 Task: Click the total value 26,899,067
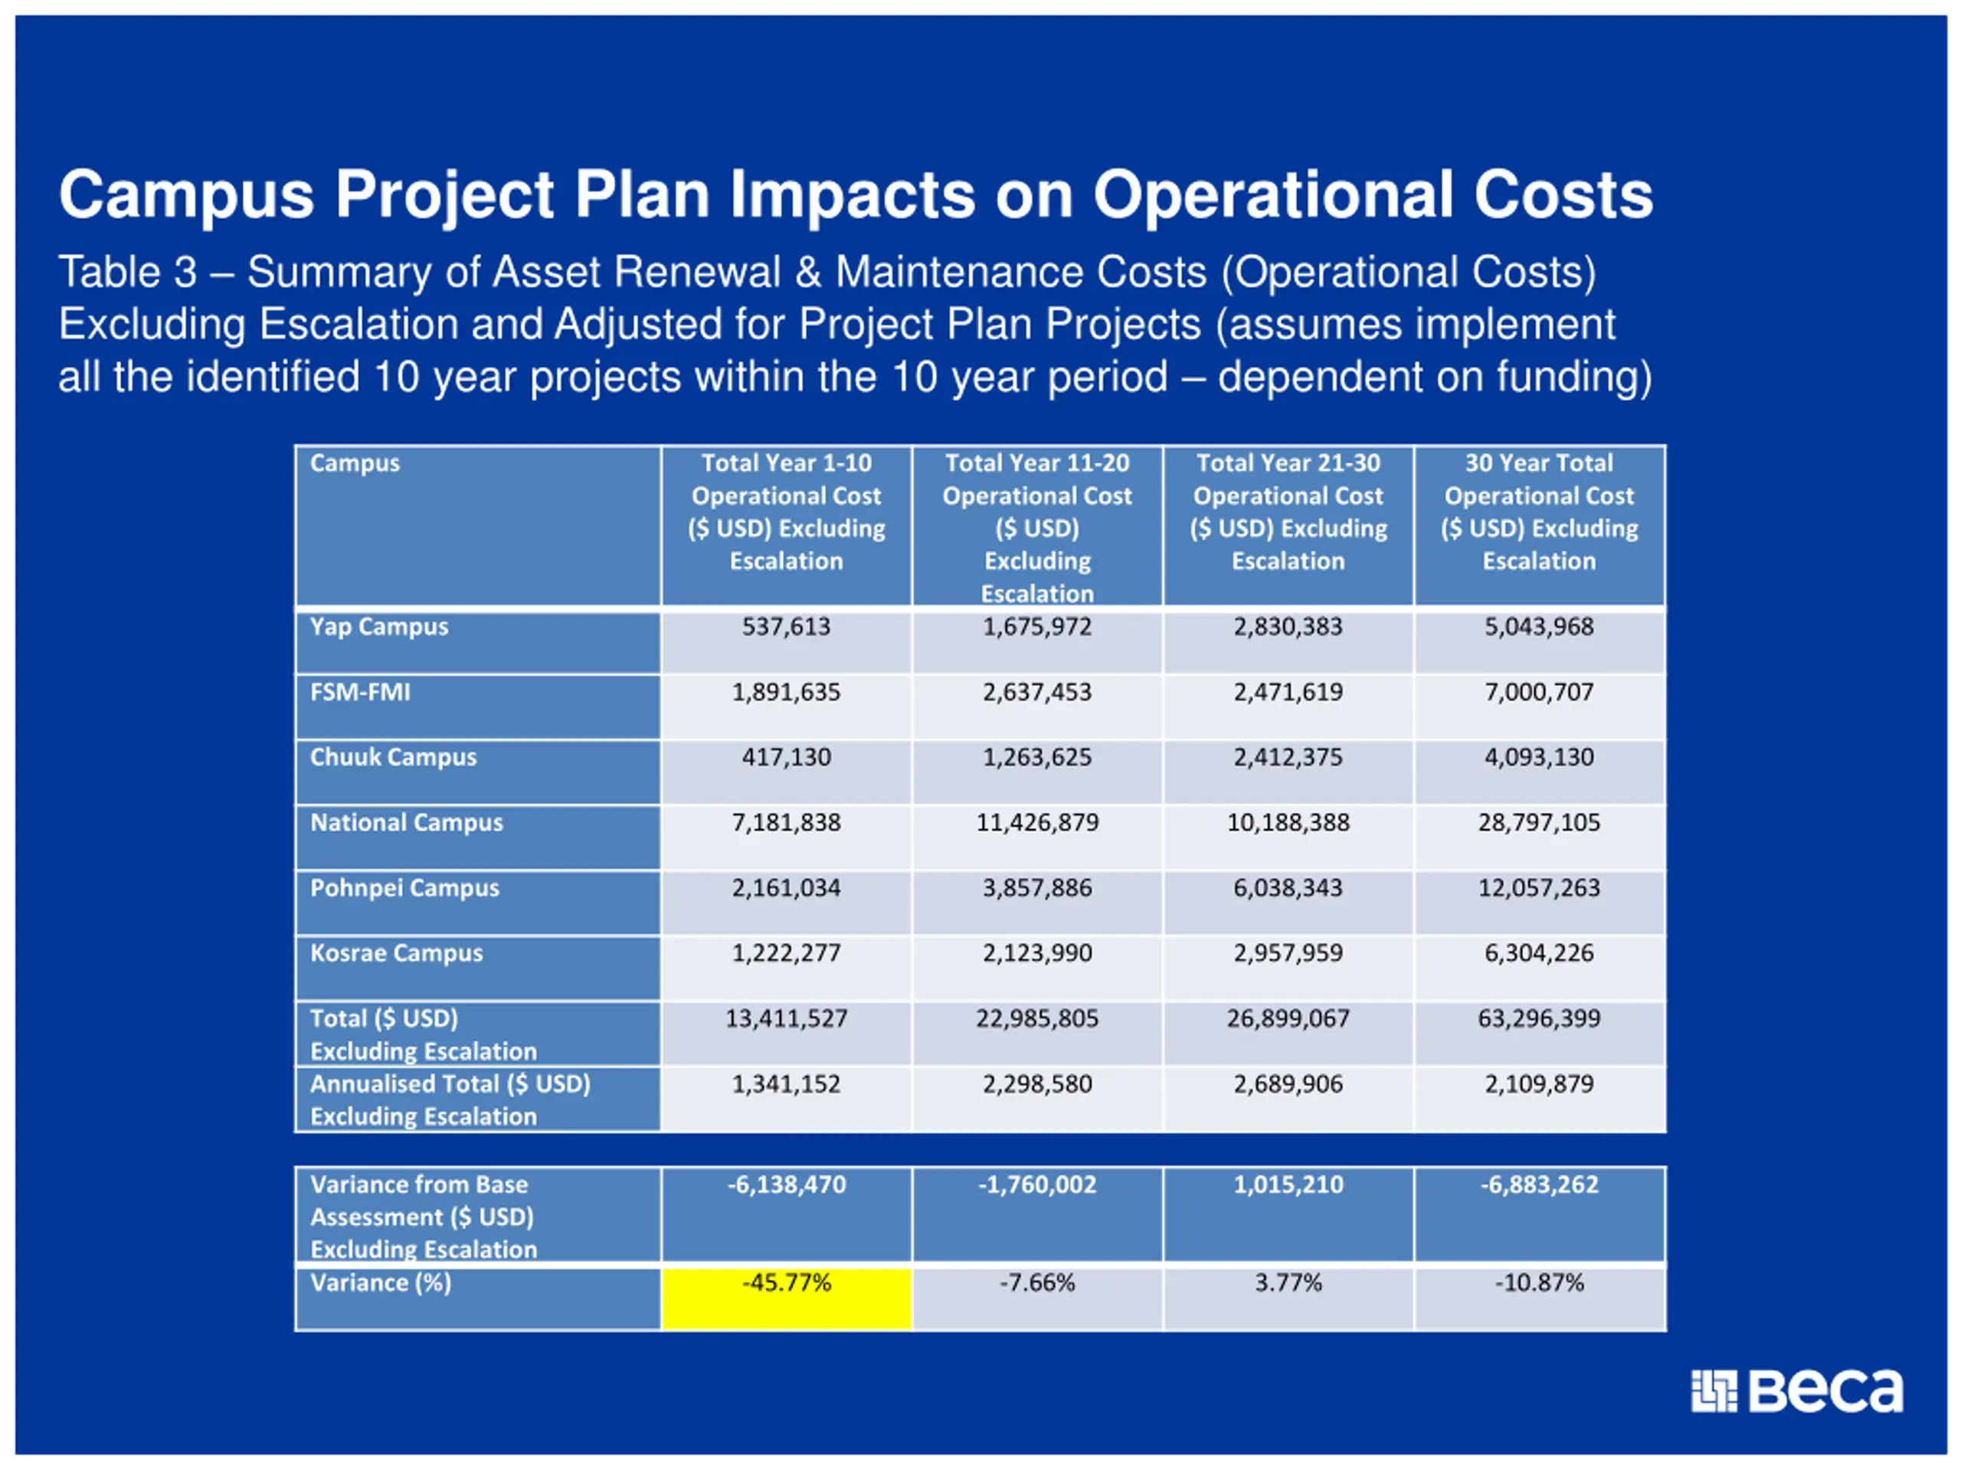(1288, 1019)
